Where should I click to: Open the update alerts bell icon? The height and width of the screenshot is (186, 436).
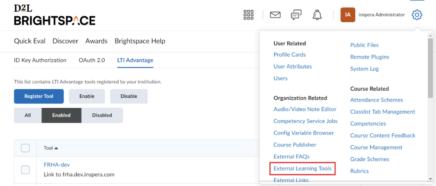tap(317, 15)
